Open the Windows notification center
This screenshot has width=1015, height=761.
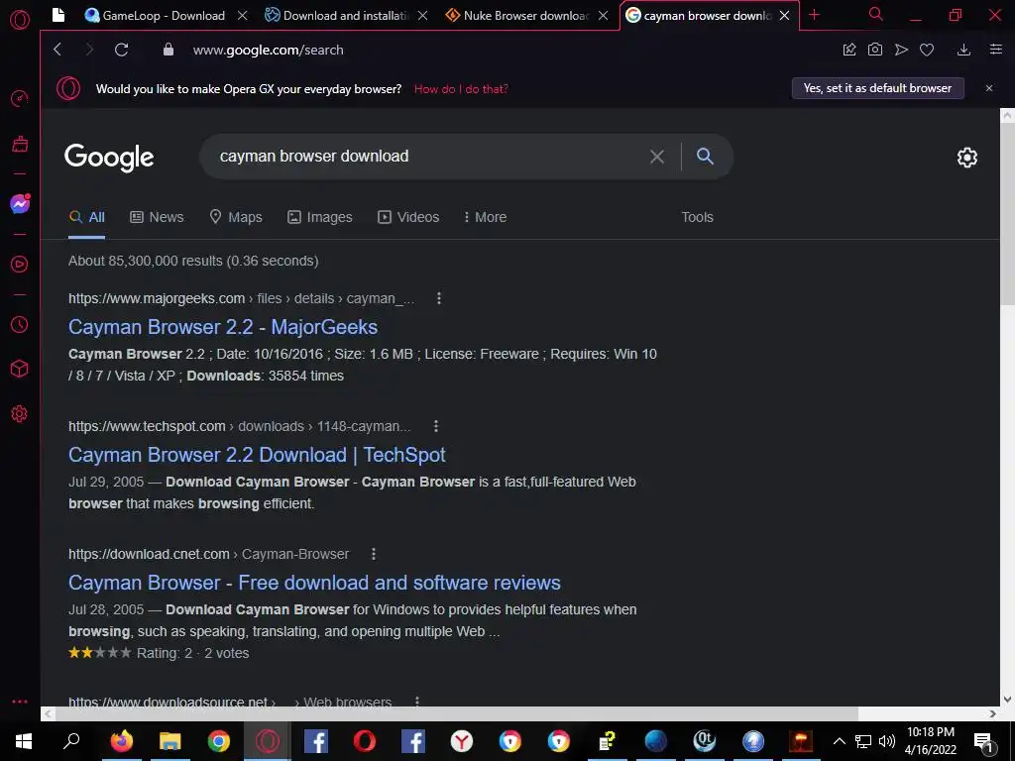click(x=984, y=742)
